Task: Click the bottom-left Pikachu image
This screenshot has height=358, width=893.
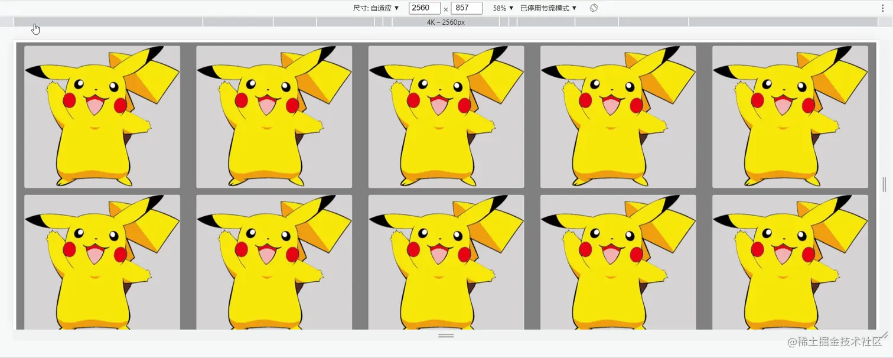Action: (x=102, y=263)
